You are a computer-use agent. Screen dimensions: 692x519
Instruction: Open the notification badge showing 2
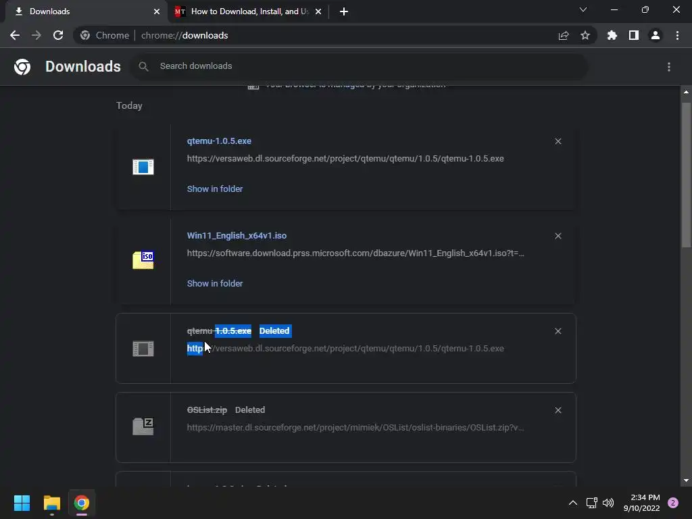pos(673,503)
